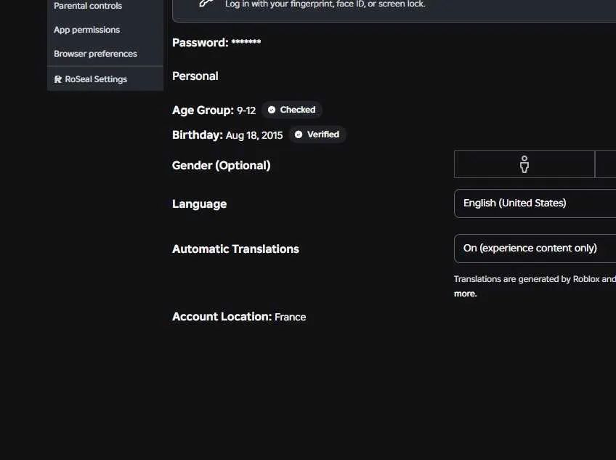Click the checkmark icon in Checked badge

[272, 110]
